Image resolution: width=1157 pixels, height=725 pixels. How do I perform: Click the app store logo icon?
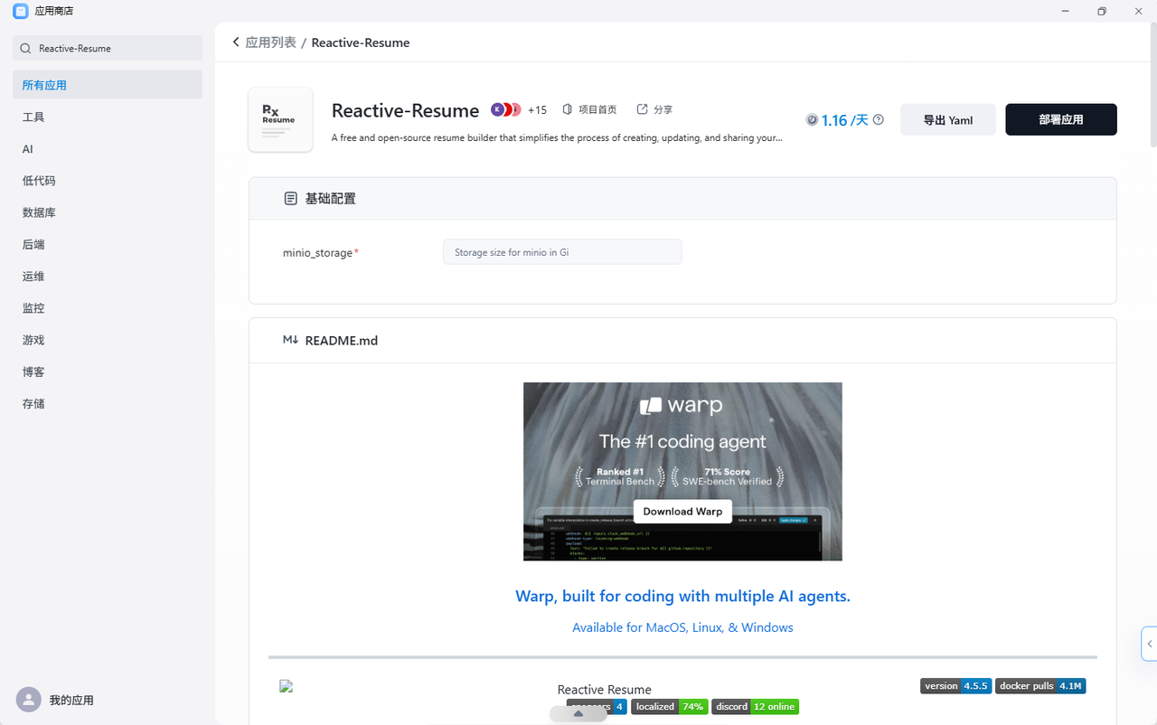20,12
